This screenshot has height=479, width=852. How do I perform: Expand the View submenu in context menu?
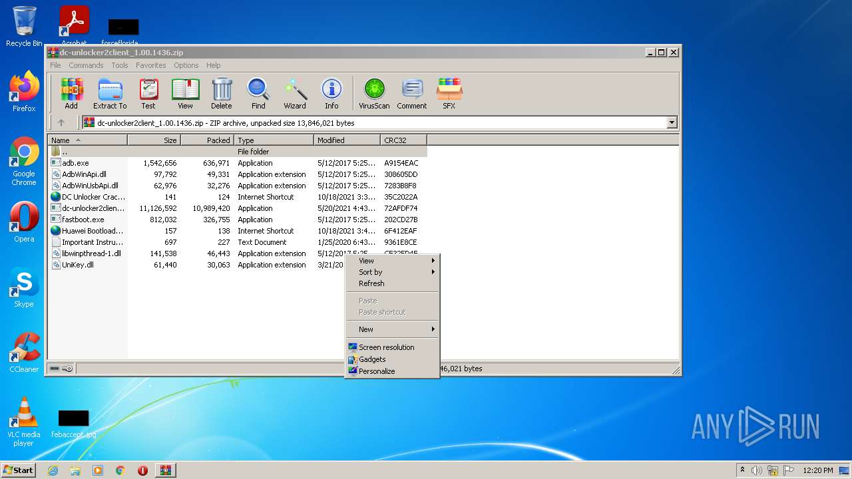point(392,261)
